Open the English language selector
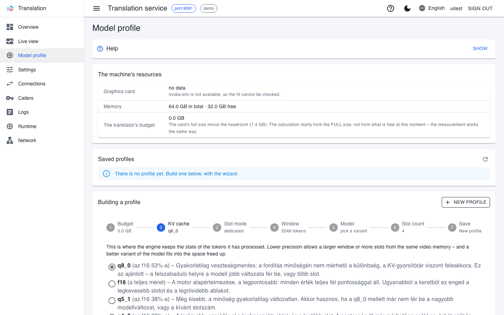 [432, 8]
